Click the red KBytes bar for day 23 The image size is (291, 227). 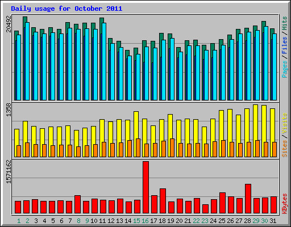coord(205,209)
